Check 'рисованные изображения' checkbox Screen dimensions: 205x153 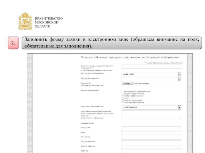[123, 92]
